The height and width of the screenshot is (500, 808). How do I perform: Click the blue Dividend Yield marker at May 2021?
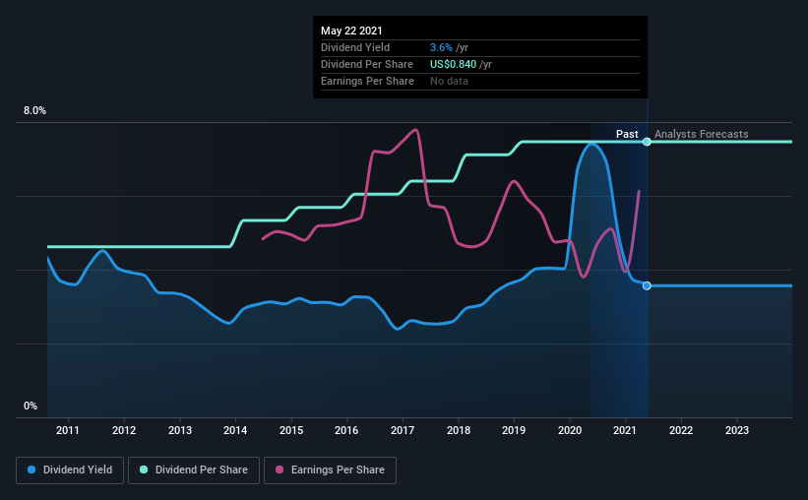click(x=647, y=285)
